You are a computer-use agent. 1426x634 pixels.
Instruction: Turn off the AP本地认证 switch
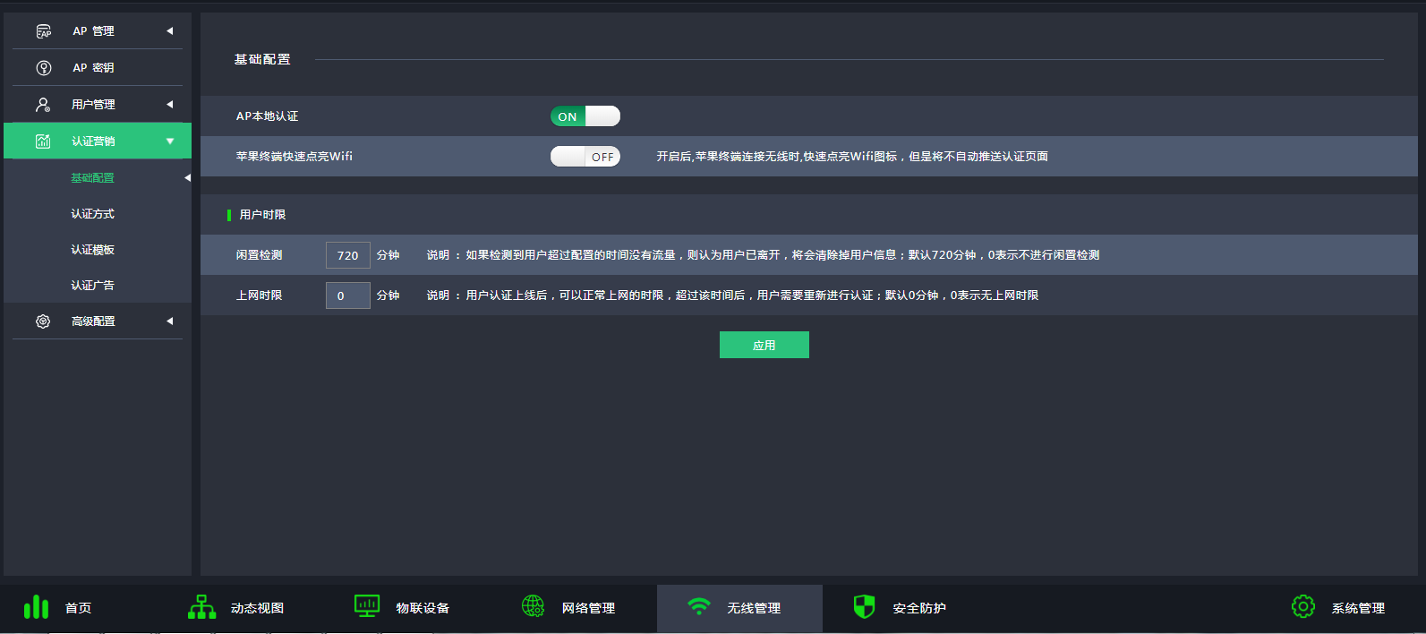coord(585,116)
